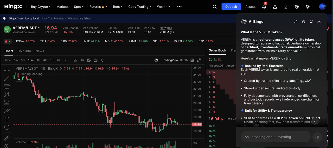Open the chart indicators icon
This screenshot has height=148, width=333.
pyautogui.click(x=75, y=60)
